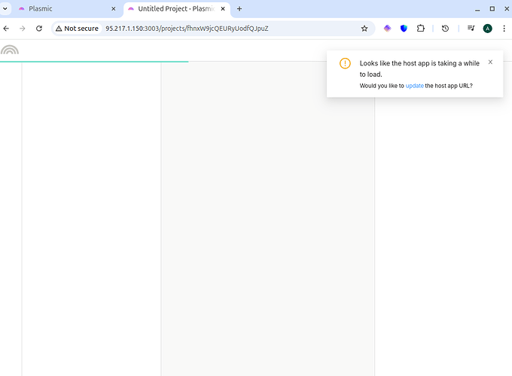This screenshot has height=376, width=512.
Task: Open the browser history clock icon
Action: tap(445, 29)
